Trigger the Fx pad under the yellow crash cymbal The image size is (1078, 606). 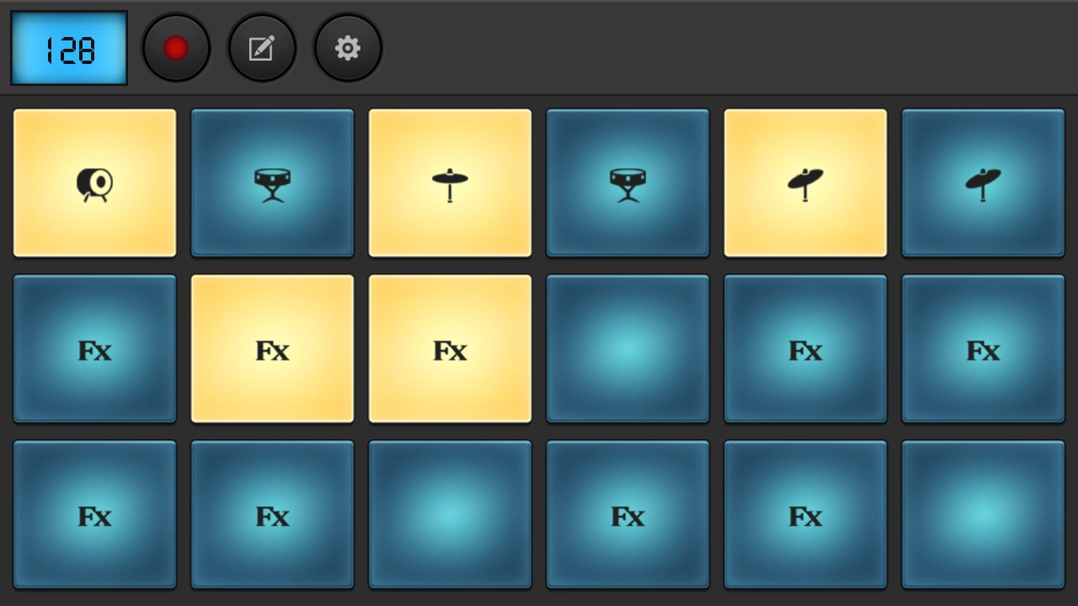coord(805,348)
